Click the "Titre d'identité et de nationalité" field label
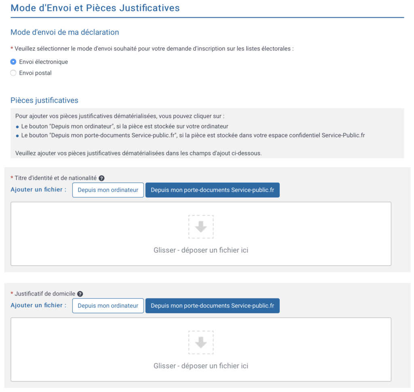The width and height of the screenshot is (414, 392). click(x=56, y=178)
